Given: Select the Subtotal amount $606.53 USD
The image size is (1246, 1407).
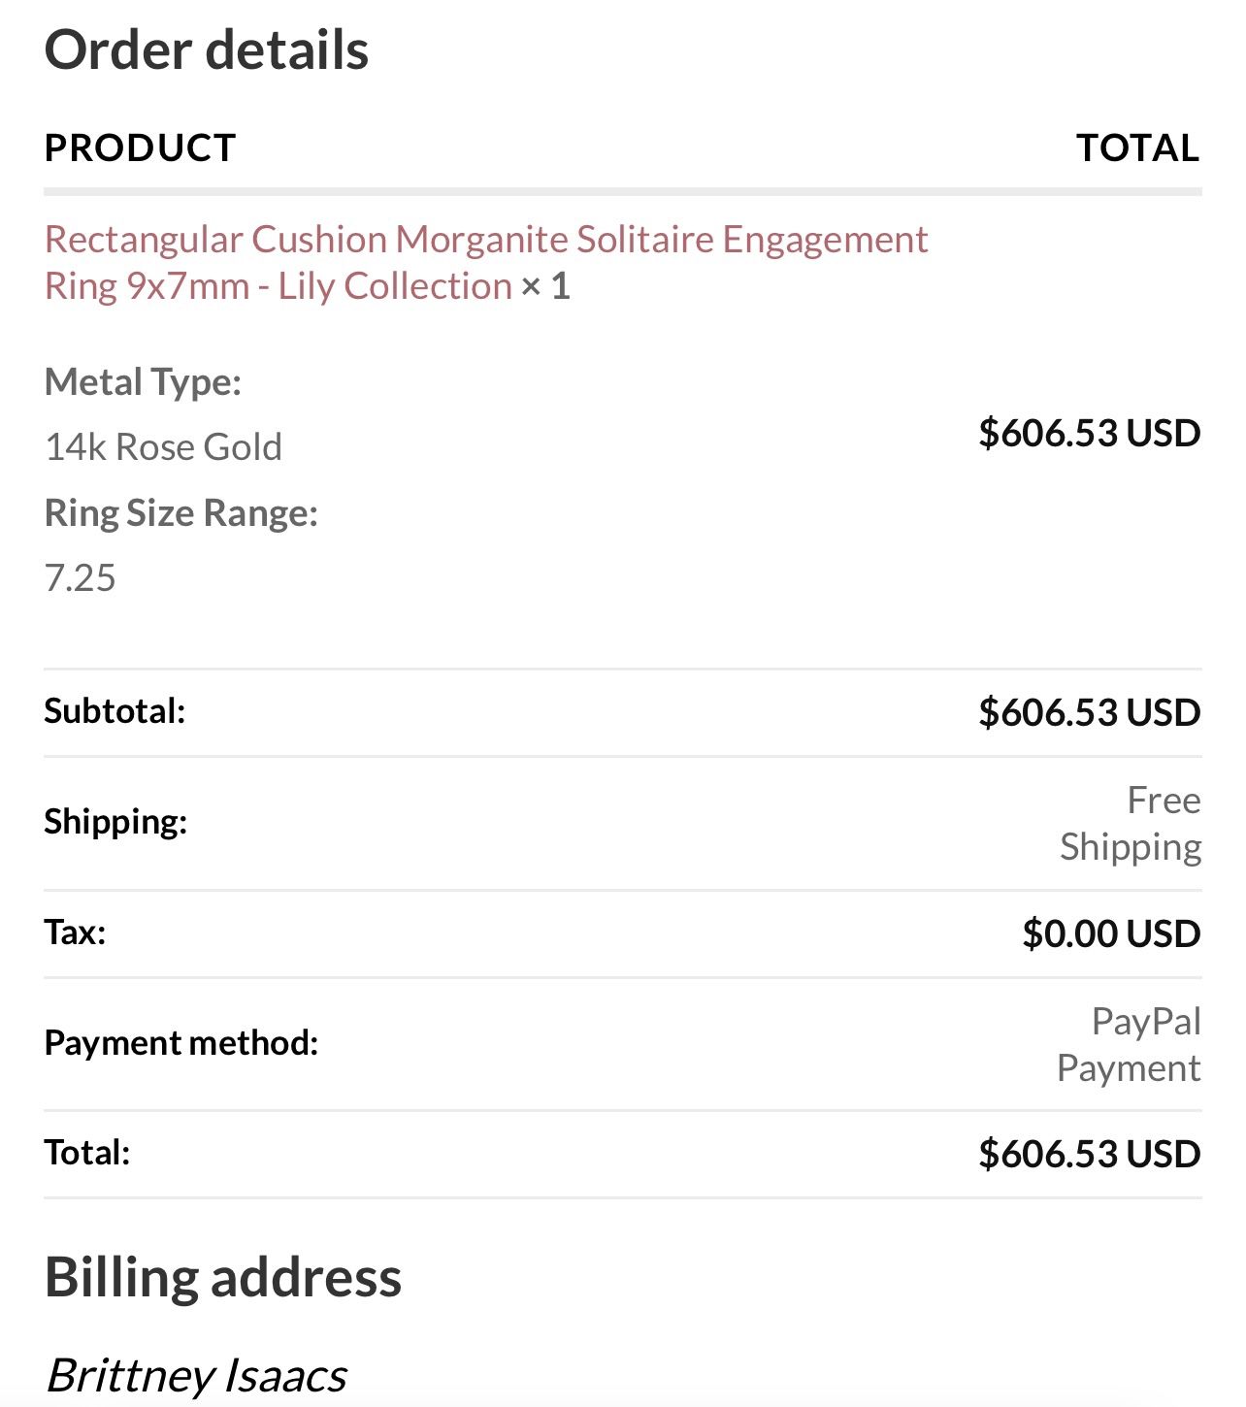Looking at the screenshot, I should [x=1090, y=712].
